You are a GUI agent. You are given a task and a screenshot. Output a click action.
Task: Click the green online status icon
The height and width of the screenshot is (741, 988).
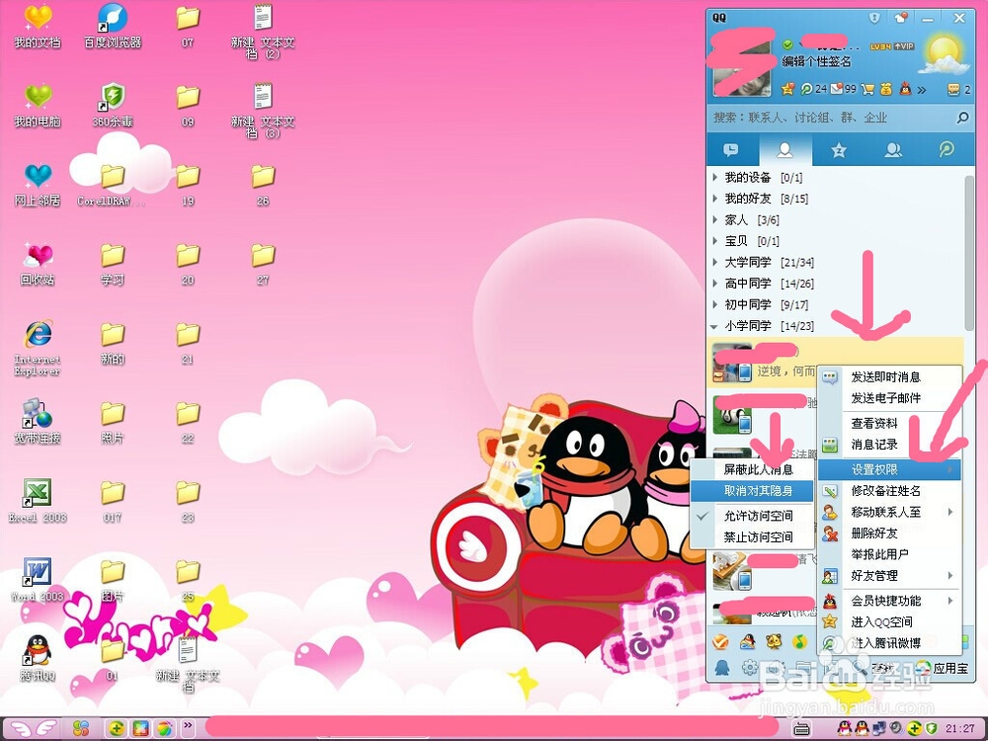(787, 44)
